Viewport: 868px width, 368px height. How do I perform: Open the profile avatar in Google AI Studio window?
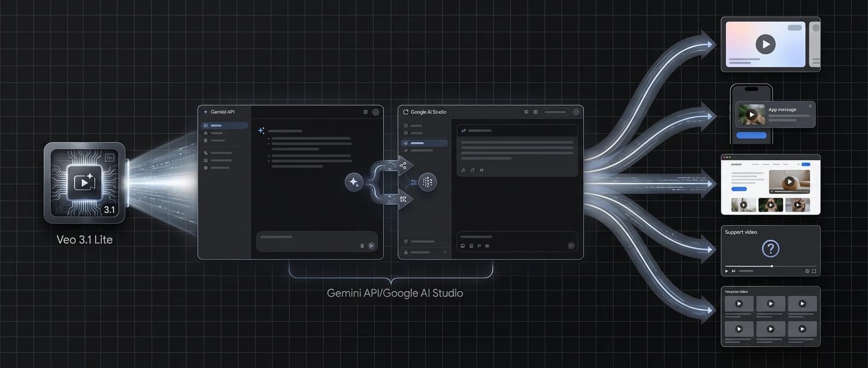coord(576,112)
